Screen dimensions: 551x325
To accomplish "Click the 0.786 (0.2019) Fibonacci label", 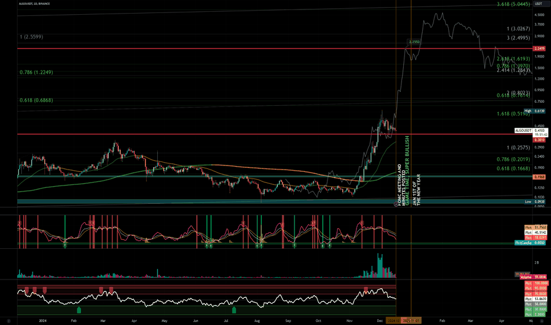I will click(x=513, y=159).
